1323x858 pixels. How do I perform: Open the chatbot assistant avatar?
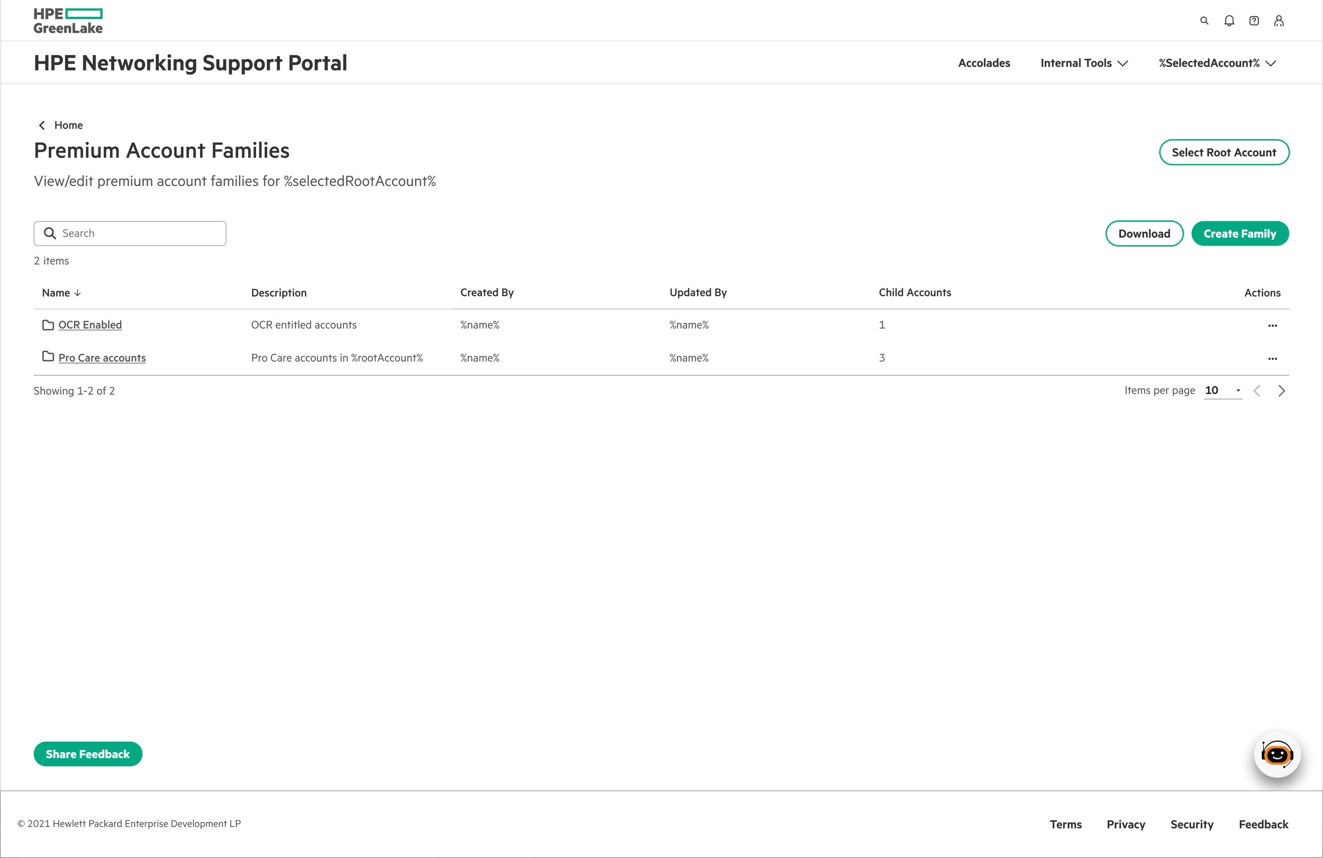pos(1277,754)
